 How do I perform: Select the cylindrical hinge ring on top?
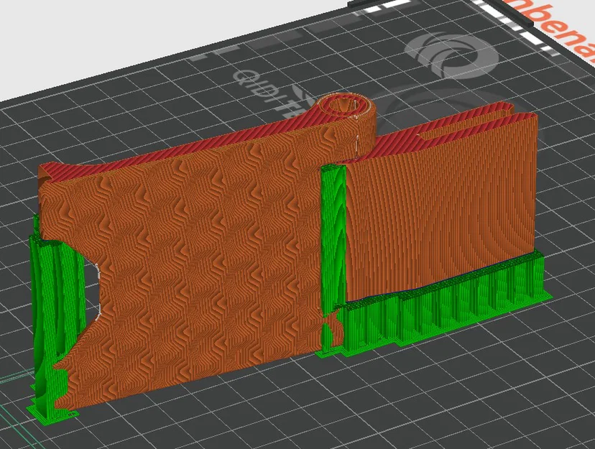pyautogui.click(x=344, y=105)
